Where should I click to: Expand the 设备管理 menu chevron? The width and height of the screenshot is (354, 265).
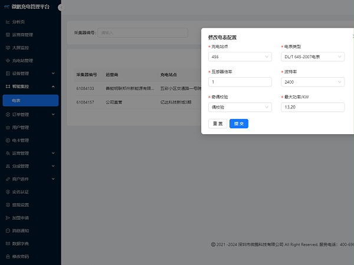point(53,74)
